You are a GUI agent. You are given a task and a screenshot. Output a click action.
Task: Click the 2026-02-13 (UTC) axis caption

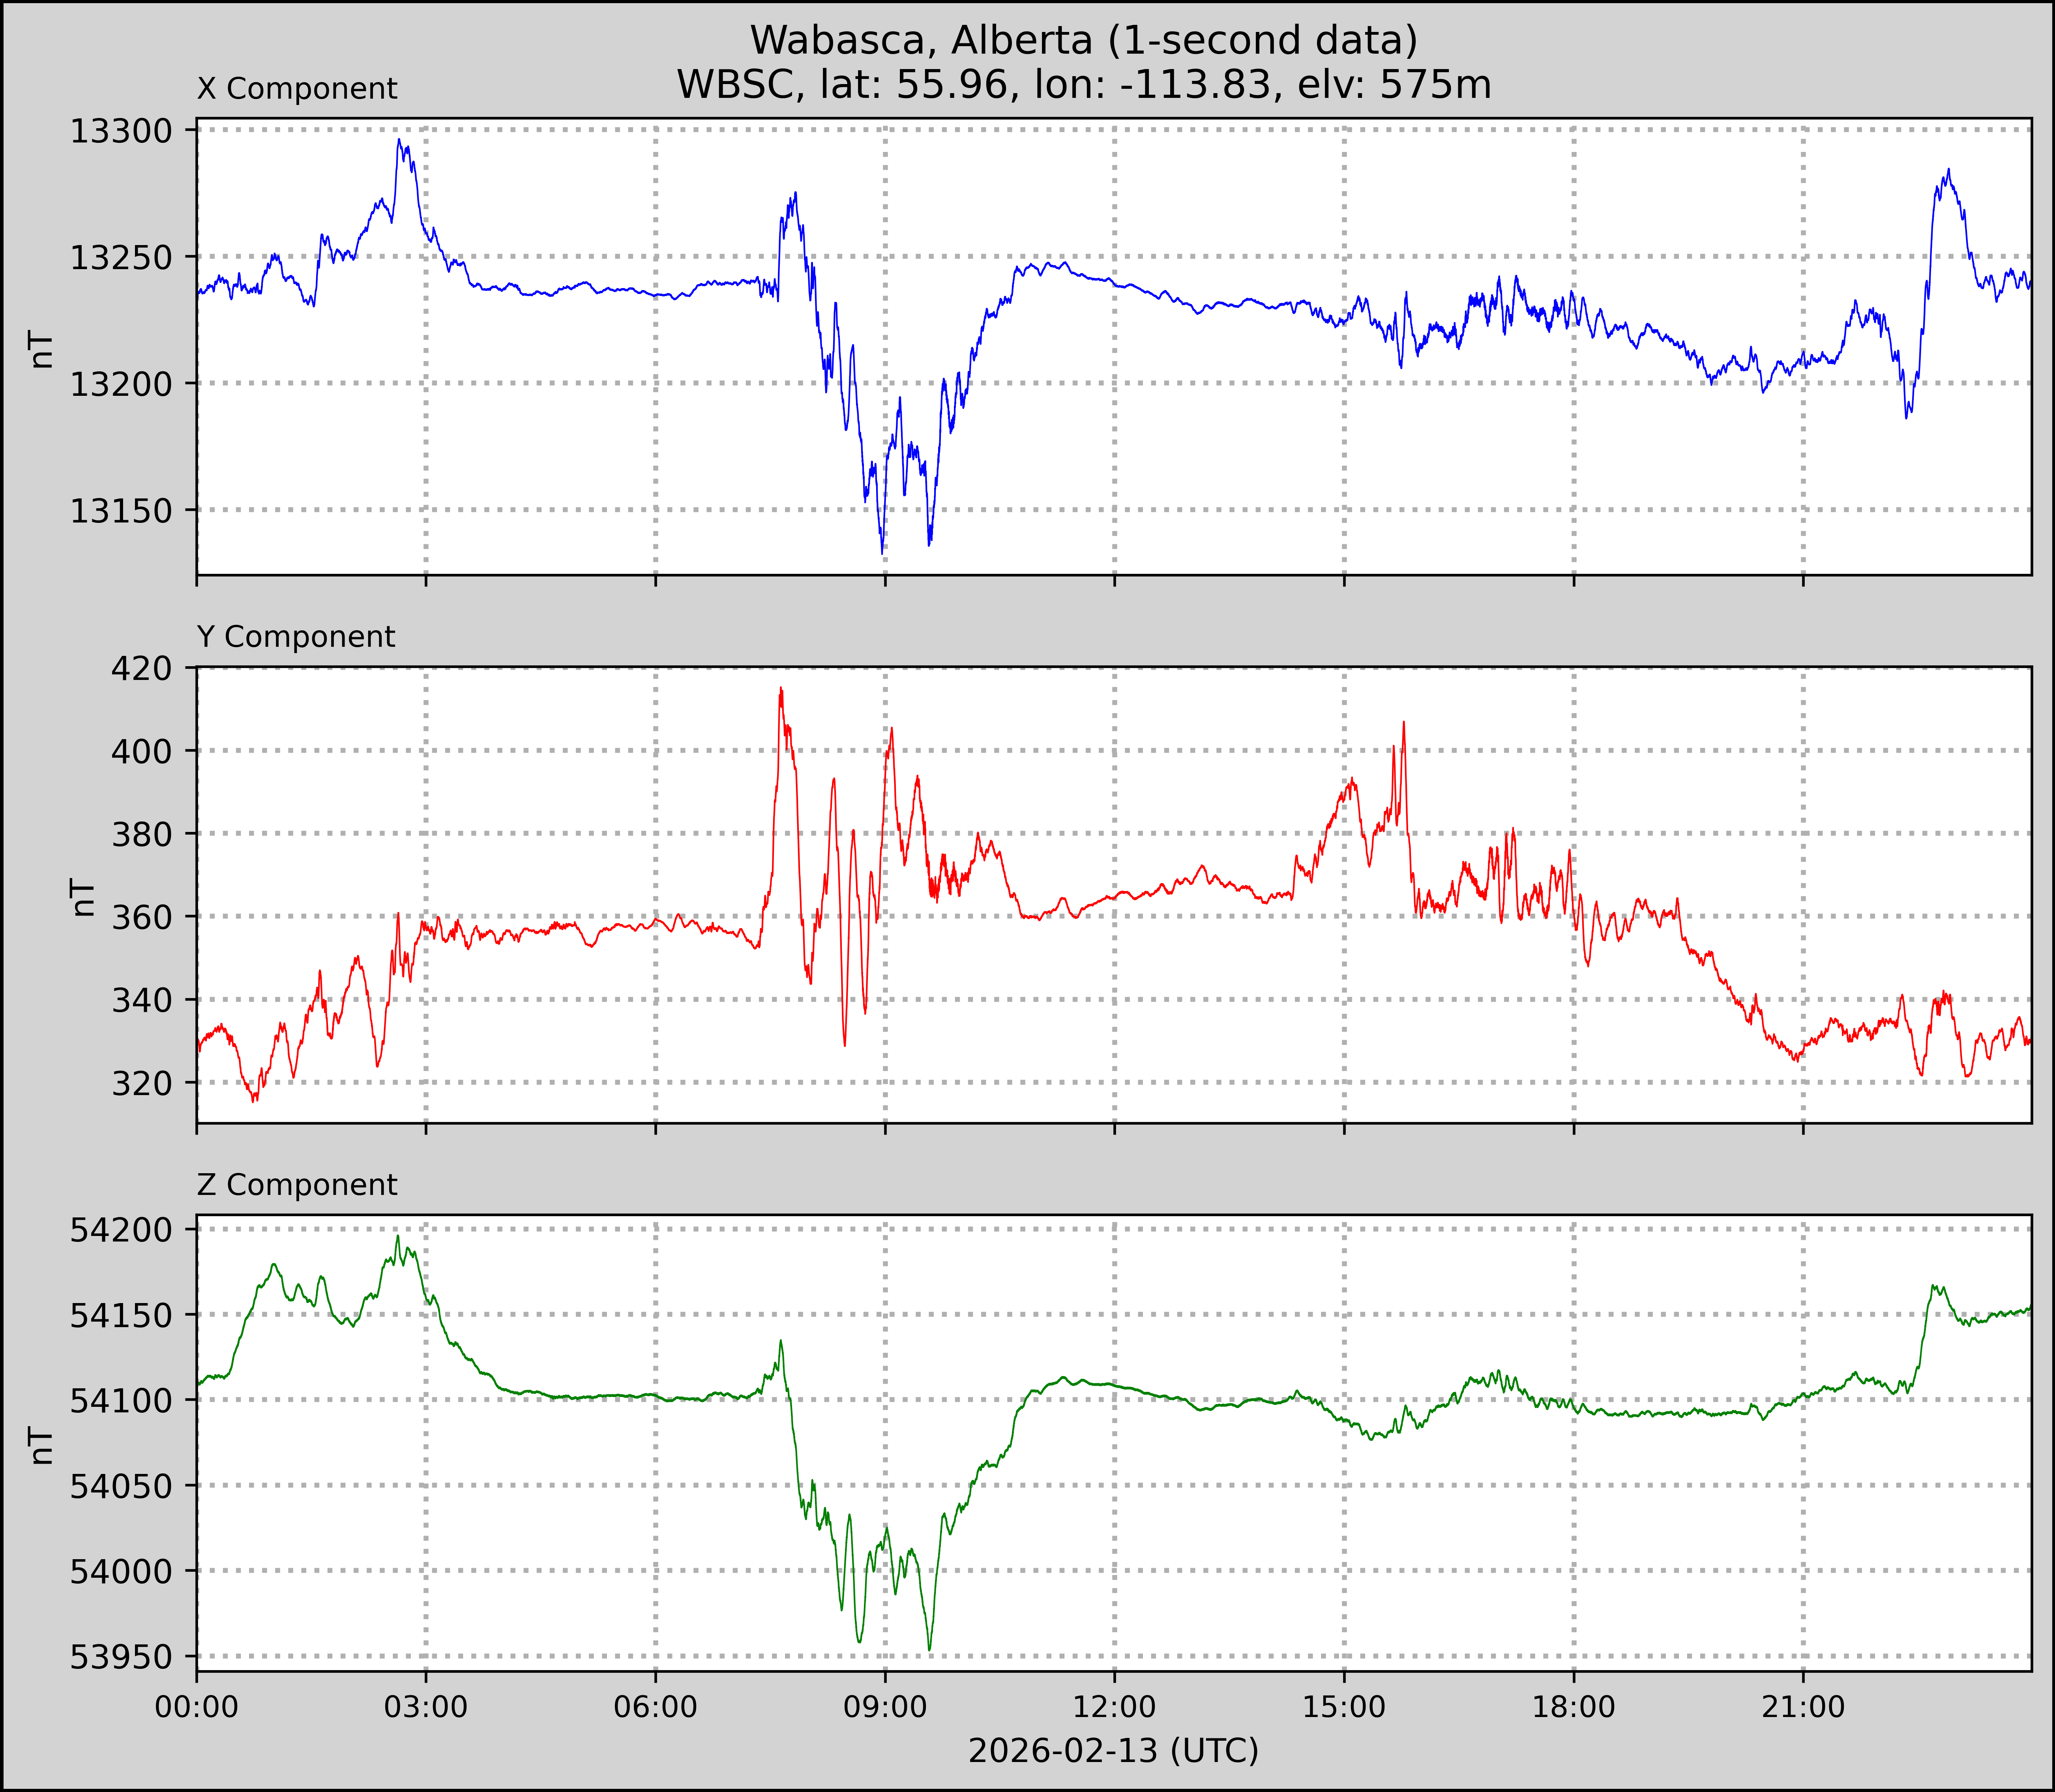(1113, 1751)
